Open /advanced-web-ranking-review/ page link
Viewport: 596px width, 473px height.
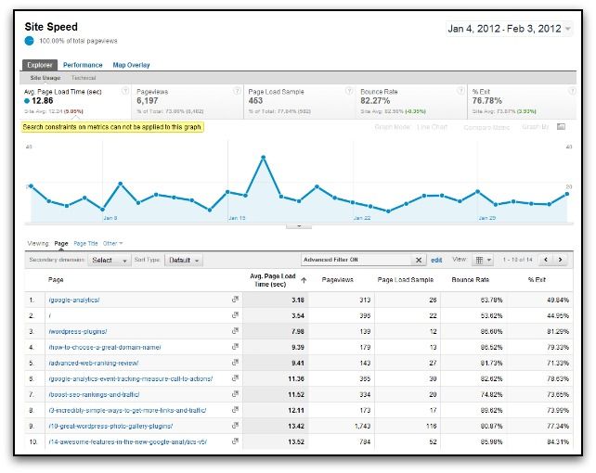(94, 363)
